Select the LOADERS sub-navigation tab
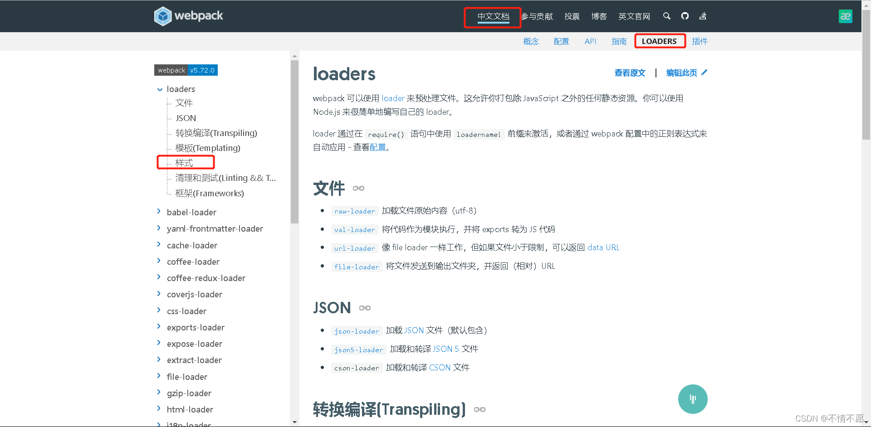Screen dimensions: 871x427 659,41
